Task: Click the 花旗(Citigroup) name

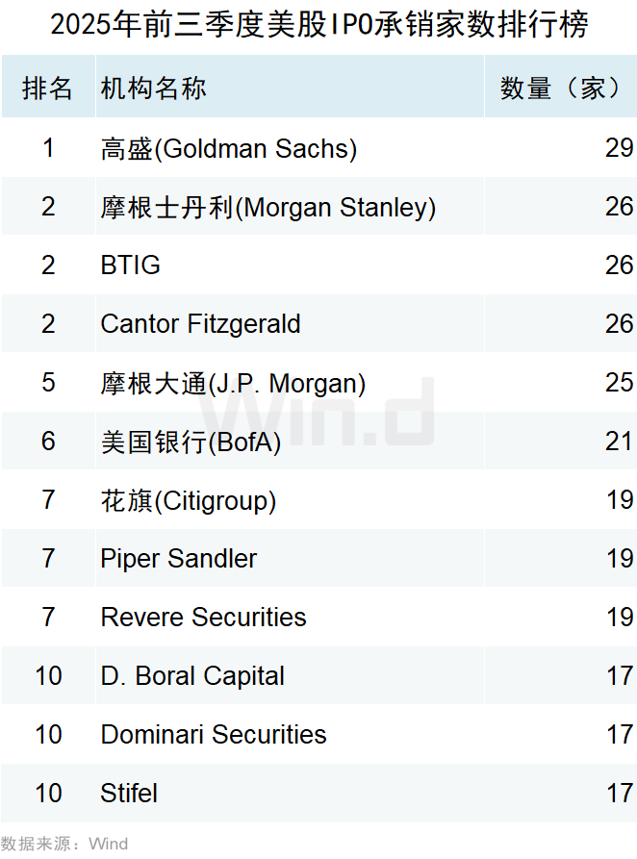Action: (x=188, y=500)
